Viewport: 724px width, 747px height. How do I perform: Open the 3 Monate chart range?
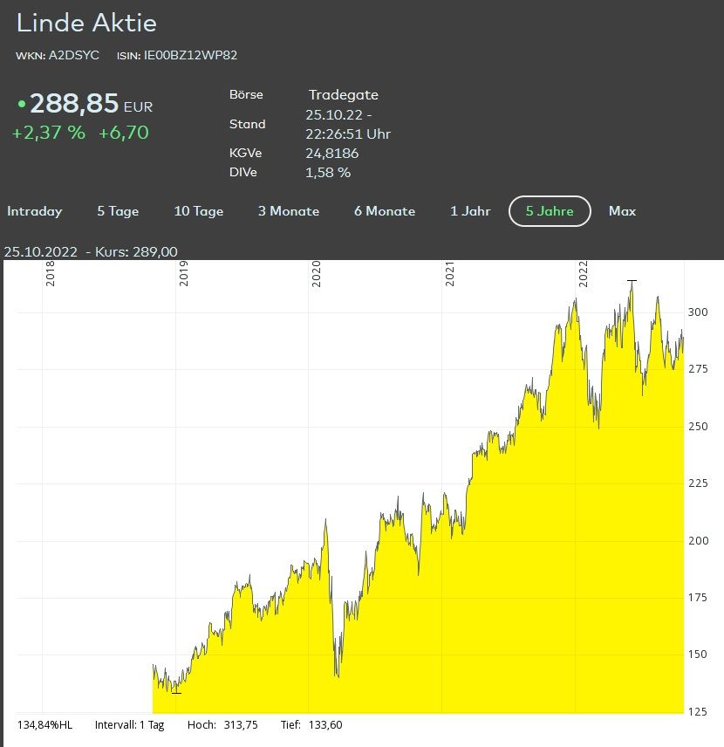289,211
